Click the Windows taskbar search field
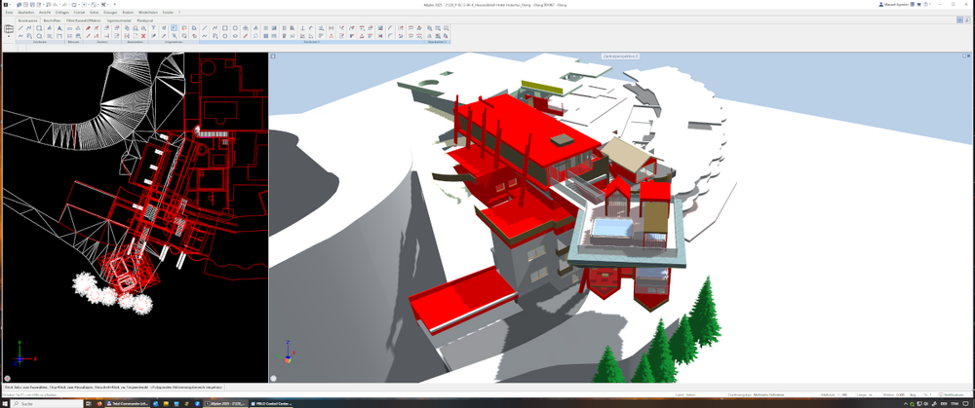The height and width of the screenshot is (408, 975). (x=49, y=403)
